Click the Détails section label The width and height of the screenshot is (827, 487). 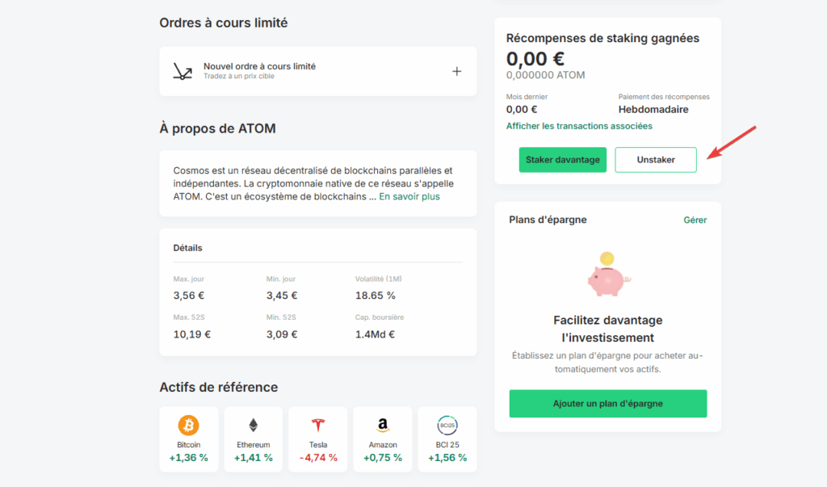187,248
